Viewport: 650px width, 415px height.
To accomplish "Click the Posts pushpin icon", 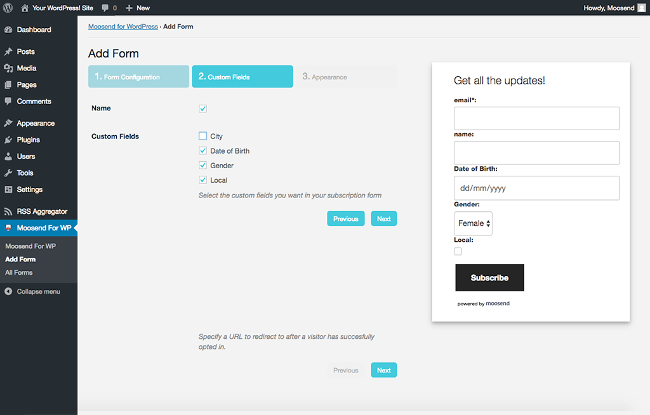I will click(x=8, y=51).
